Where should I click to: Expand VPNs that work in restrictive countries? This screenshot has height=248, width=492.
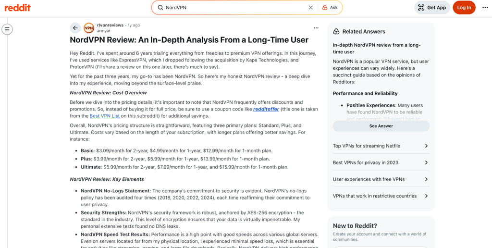[x=381, y=196]
